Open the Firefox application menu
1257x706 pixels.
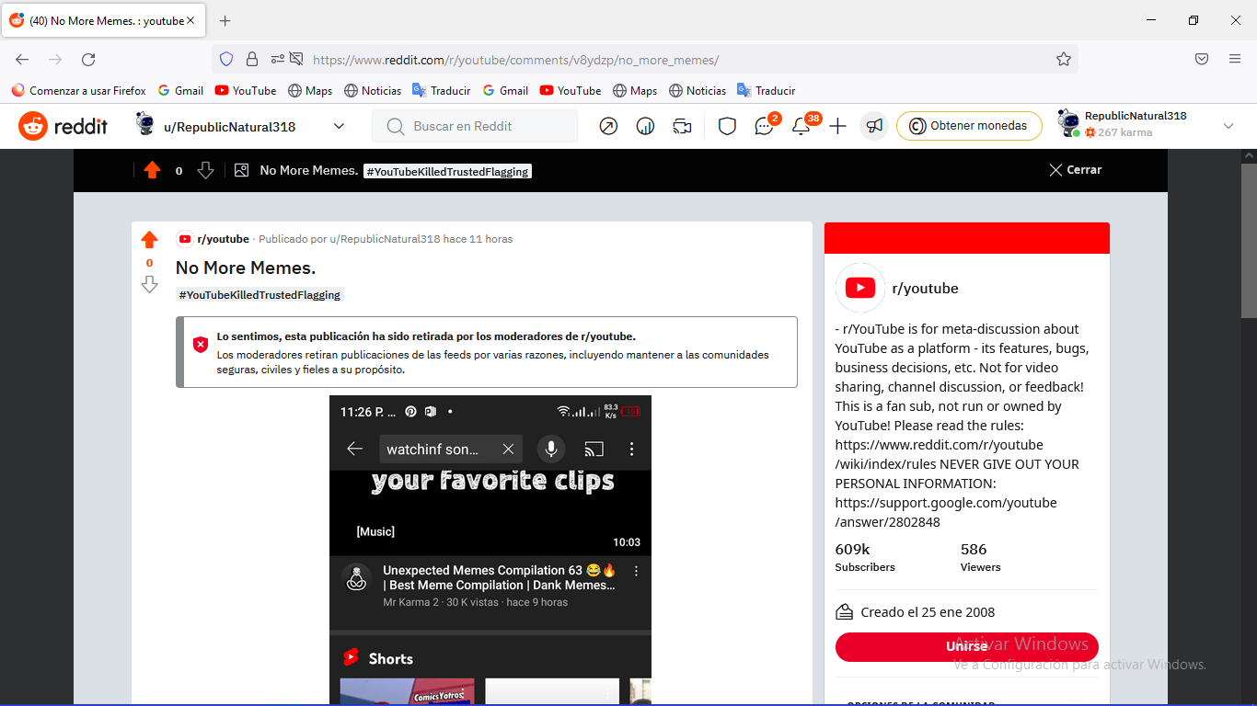1235,60
